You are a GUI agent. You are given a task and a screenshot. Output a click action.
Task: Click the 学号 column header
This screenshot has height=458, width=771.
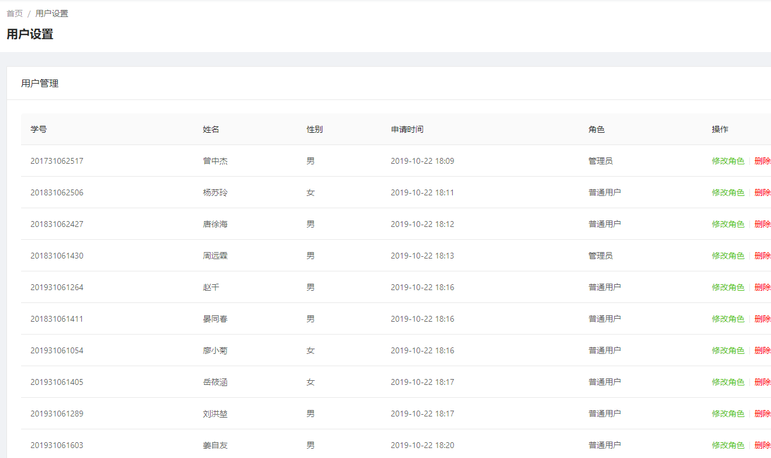pos(39,129)
